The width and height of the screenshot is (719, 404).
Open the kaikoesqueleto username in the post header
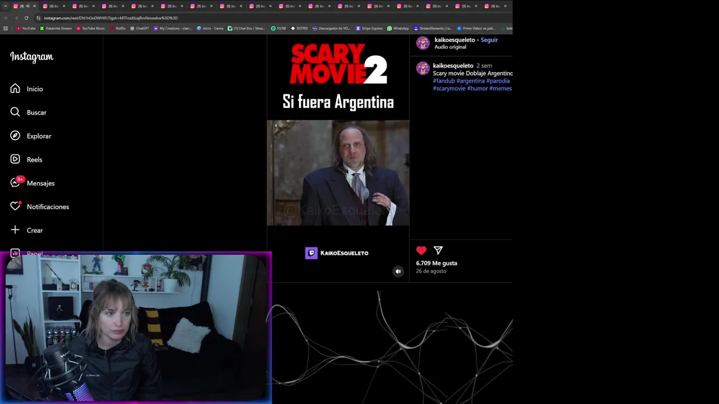(454, 40)
